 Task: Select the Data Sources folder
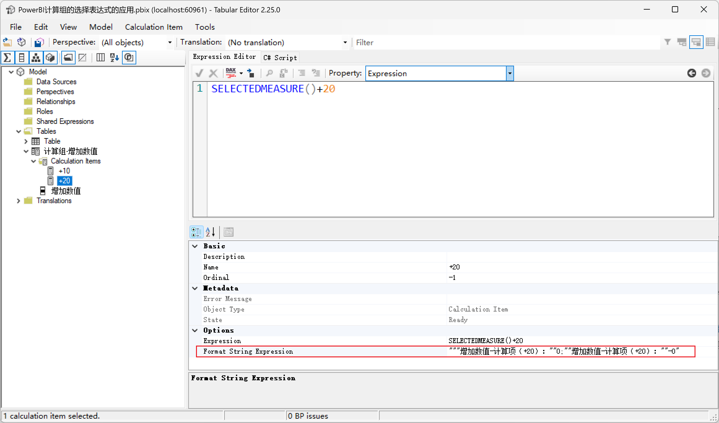(x=56, y=82)
